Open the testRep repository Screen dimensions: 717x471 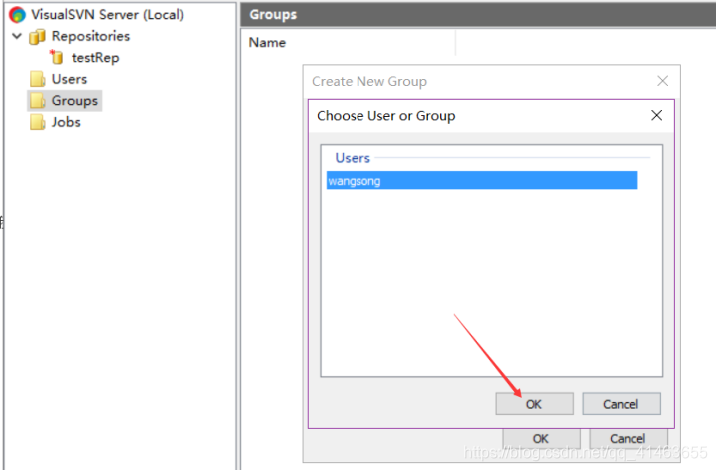(x=95, y=58)
